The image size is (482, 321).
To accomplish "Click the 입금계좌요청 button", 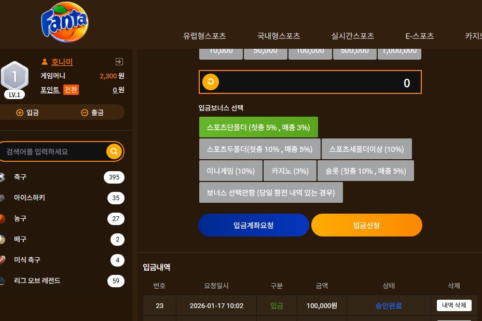I will pyautogui.click(x=254, y=225).
